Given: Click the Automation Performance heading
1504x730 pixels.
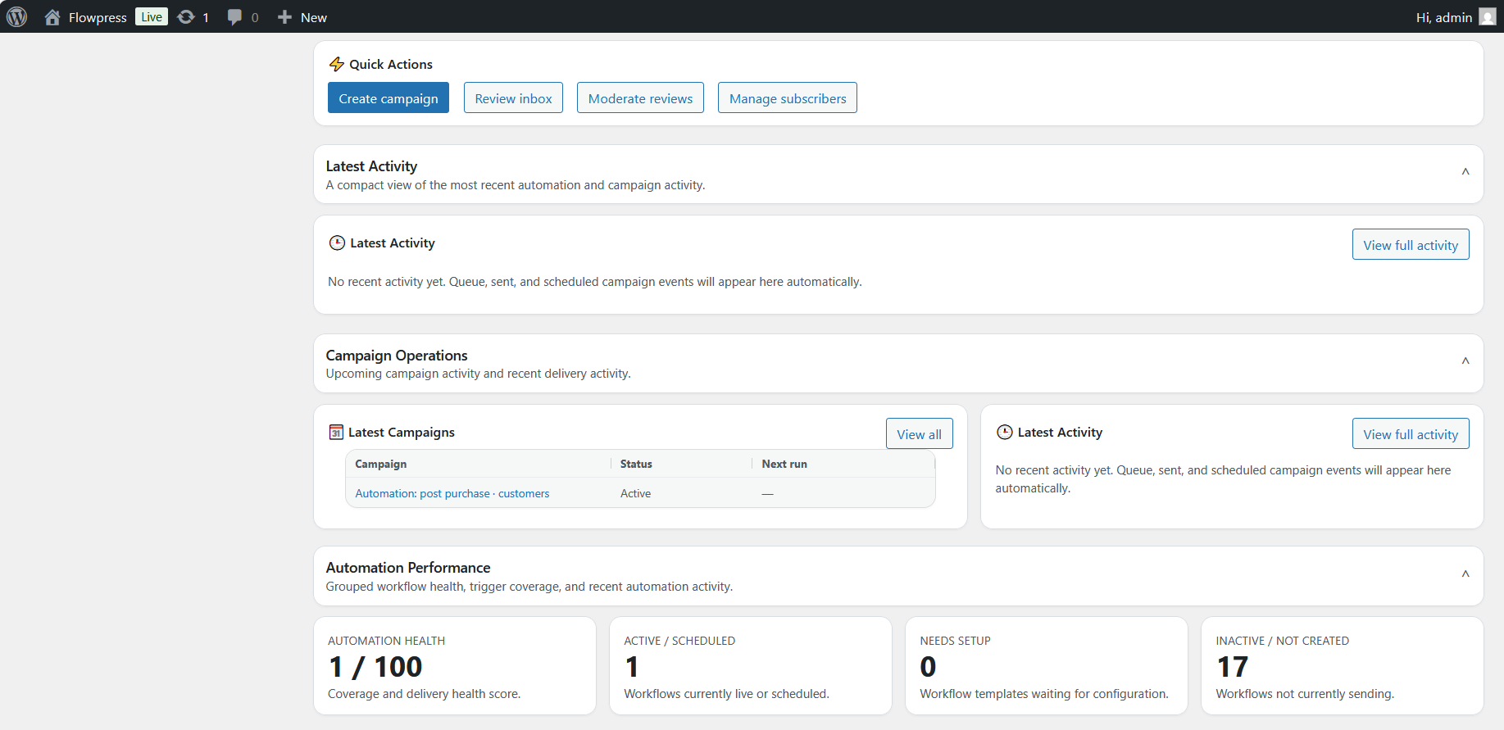Looking at the screenshot, I should (408, 567).
